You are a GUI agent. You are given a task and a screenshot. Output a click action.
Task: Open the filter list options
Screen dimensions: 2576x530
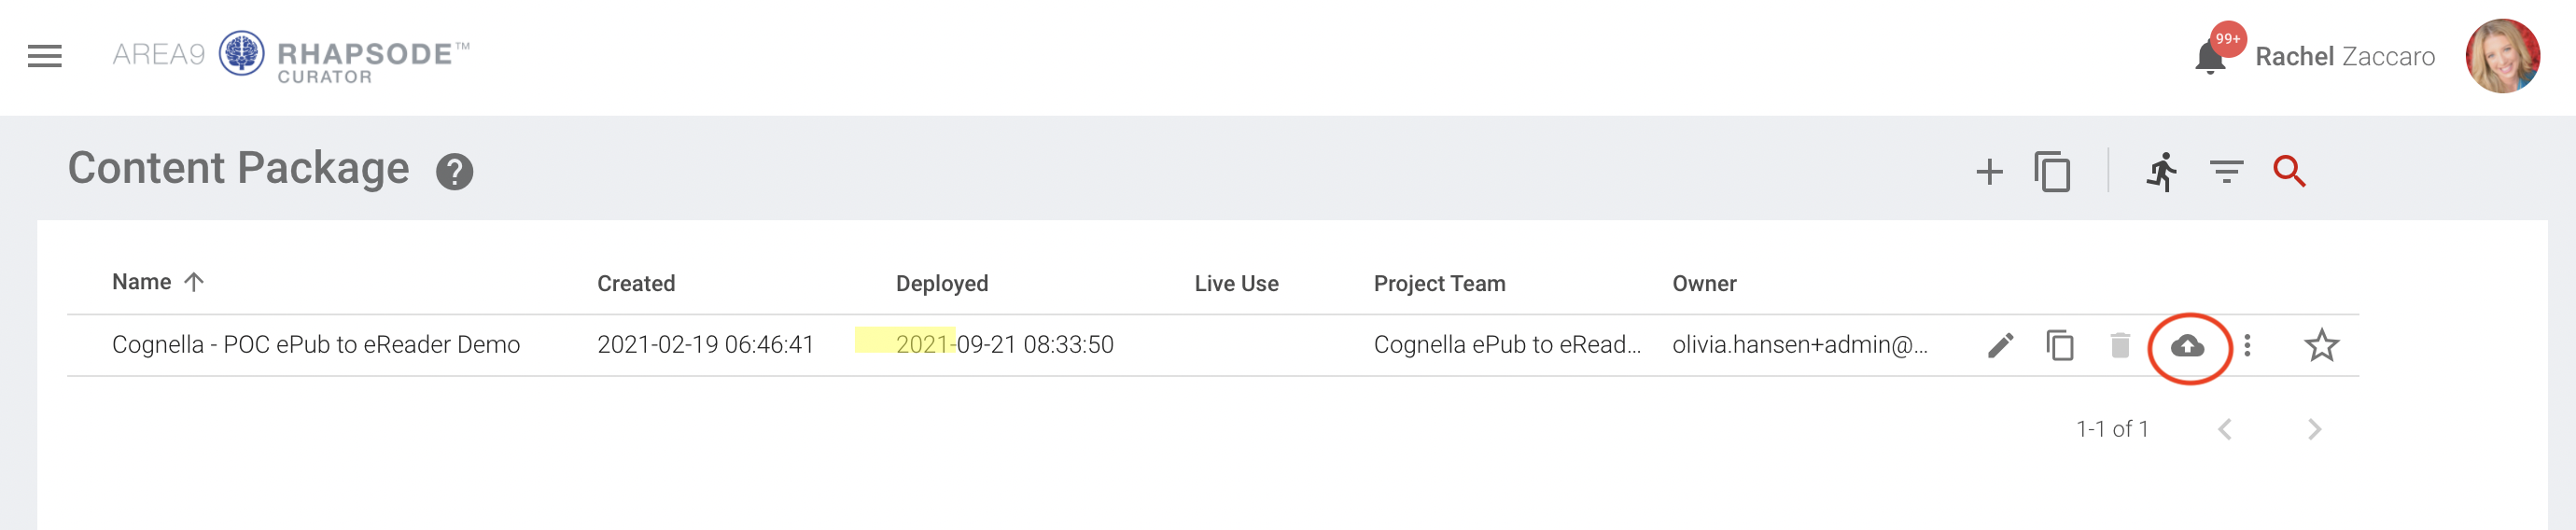pos(2226,172)
